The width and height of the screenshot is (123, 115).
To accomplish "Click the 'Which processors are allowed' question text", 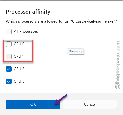I will [x=61, y=21].
